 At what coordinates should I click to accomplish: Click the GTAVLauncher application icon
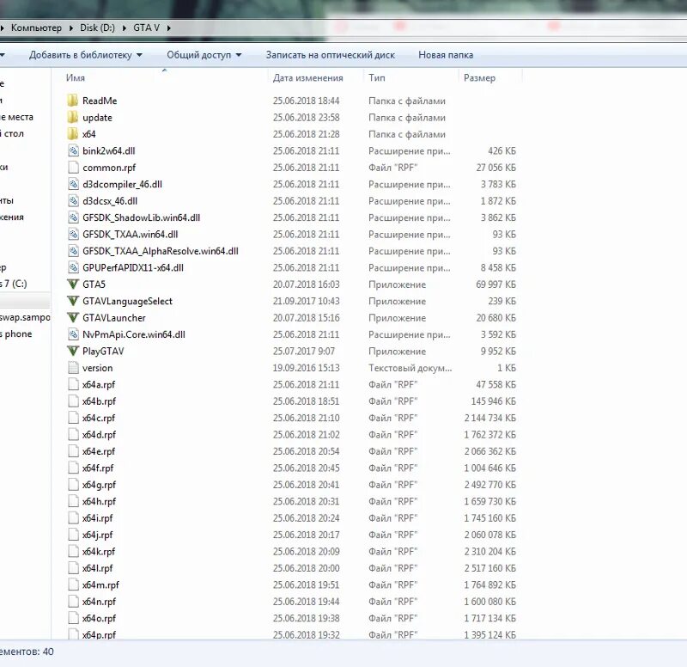73,317
